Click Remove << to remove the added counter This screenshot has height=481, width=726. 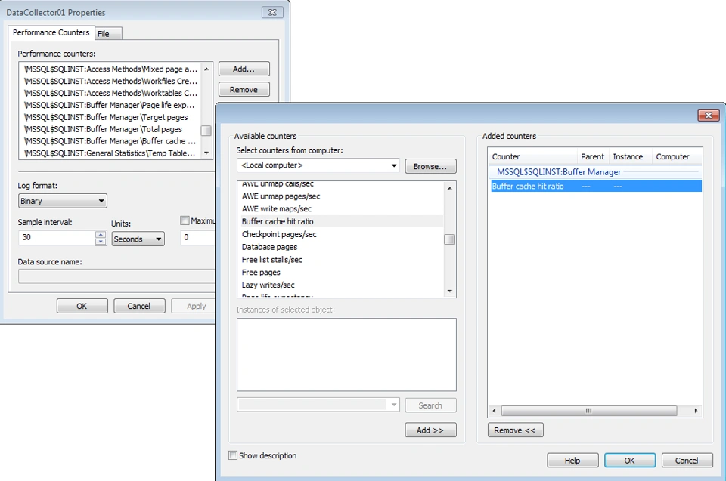[x=515, y=430]
